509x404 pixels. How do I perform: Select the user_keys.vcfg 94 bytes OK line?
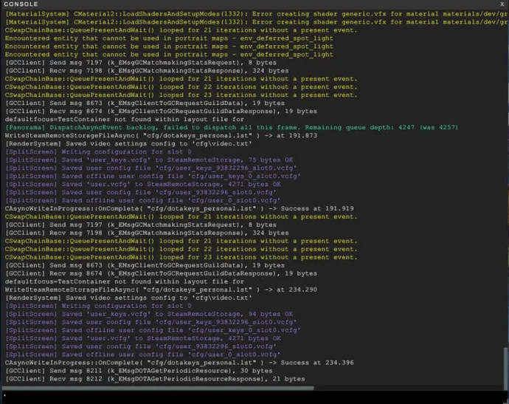tap(147, 314)
